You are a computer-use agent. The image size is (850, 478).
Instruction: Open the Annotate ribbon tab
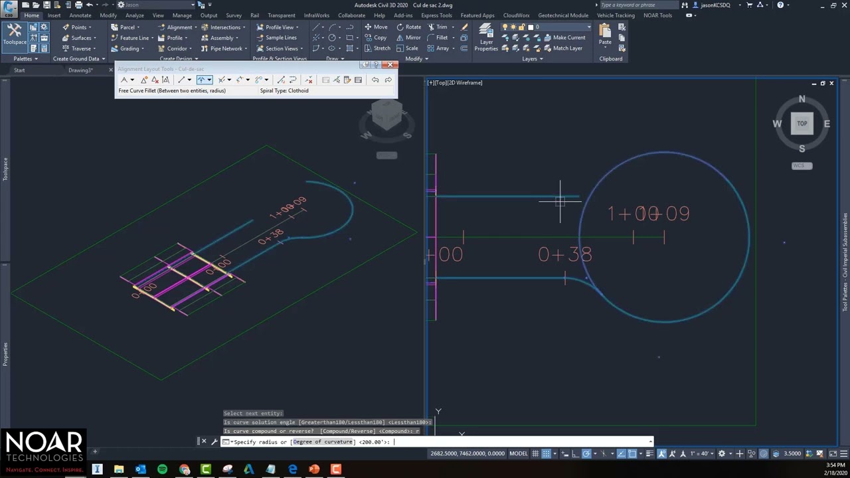(80, 15)
